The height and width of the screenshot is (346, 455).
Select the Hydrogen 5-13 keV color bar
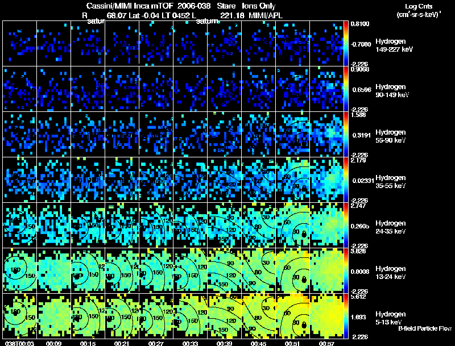pos(346,316)
